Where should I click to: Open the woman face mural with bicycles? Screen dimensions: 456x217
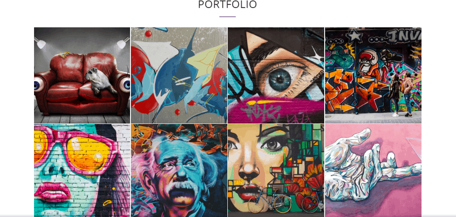[x=276, y=171]
